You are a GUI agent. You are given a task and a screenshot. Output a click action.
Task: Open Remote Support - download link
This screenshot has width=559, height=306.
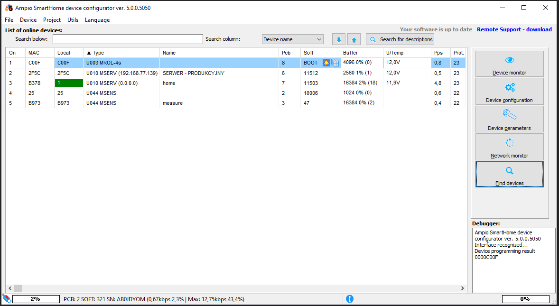point(514,29)
